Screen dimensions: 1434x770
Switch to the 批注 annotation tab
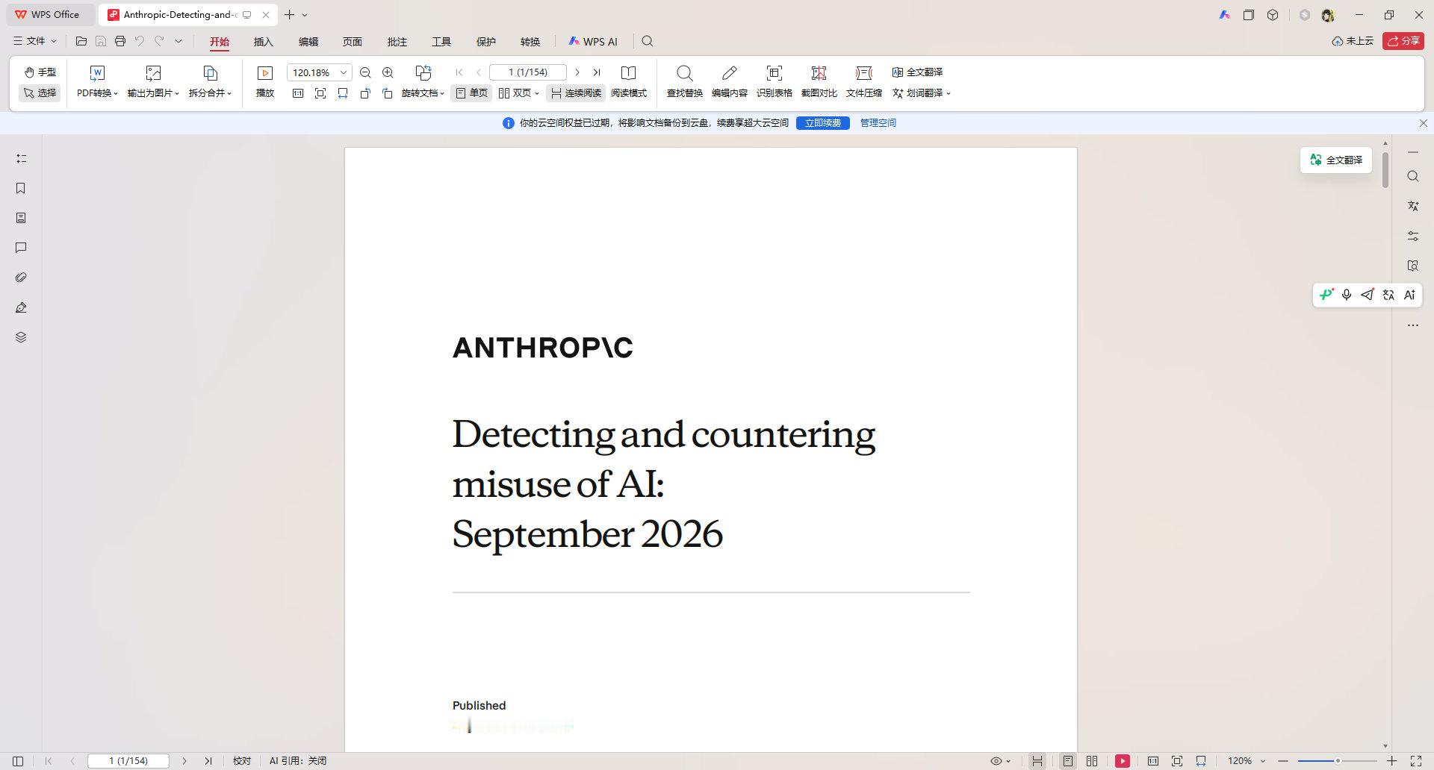point(397,42)
